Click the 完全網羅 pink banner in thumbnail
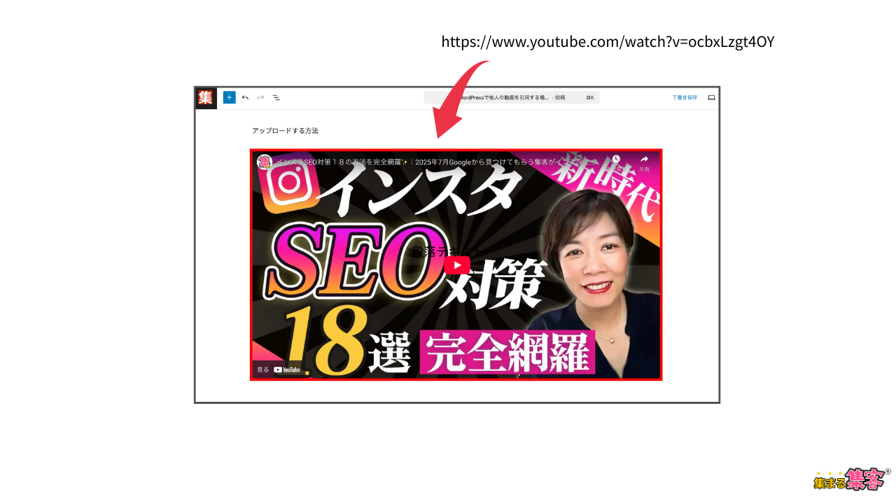The image size is (896, 504). point(507,353)
